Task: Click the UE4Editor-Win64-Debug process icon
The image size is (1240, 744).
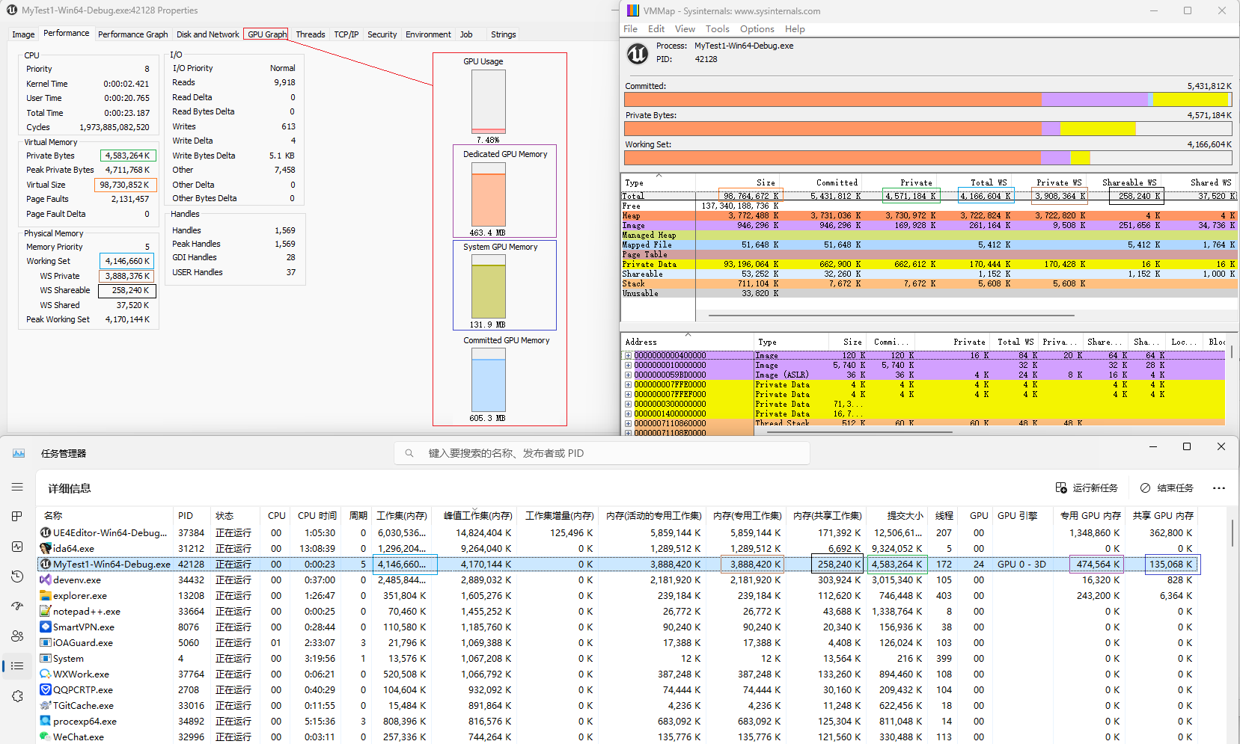Action: [x=46, y=532]
